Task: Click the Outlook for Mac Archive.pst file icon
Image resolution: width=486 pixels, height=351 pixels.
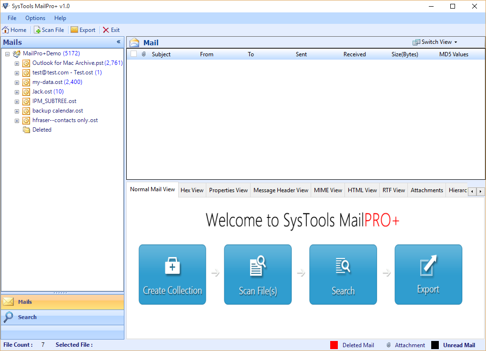Action: pos(26,63)
